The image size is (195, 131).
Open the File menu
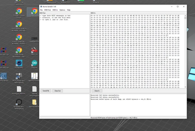[x=41, y=10]
